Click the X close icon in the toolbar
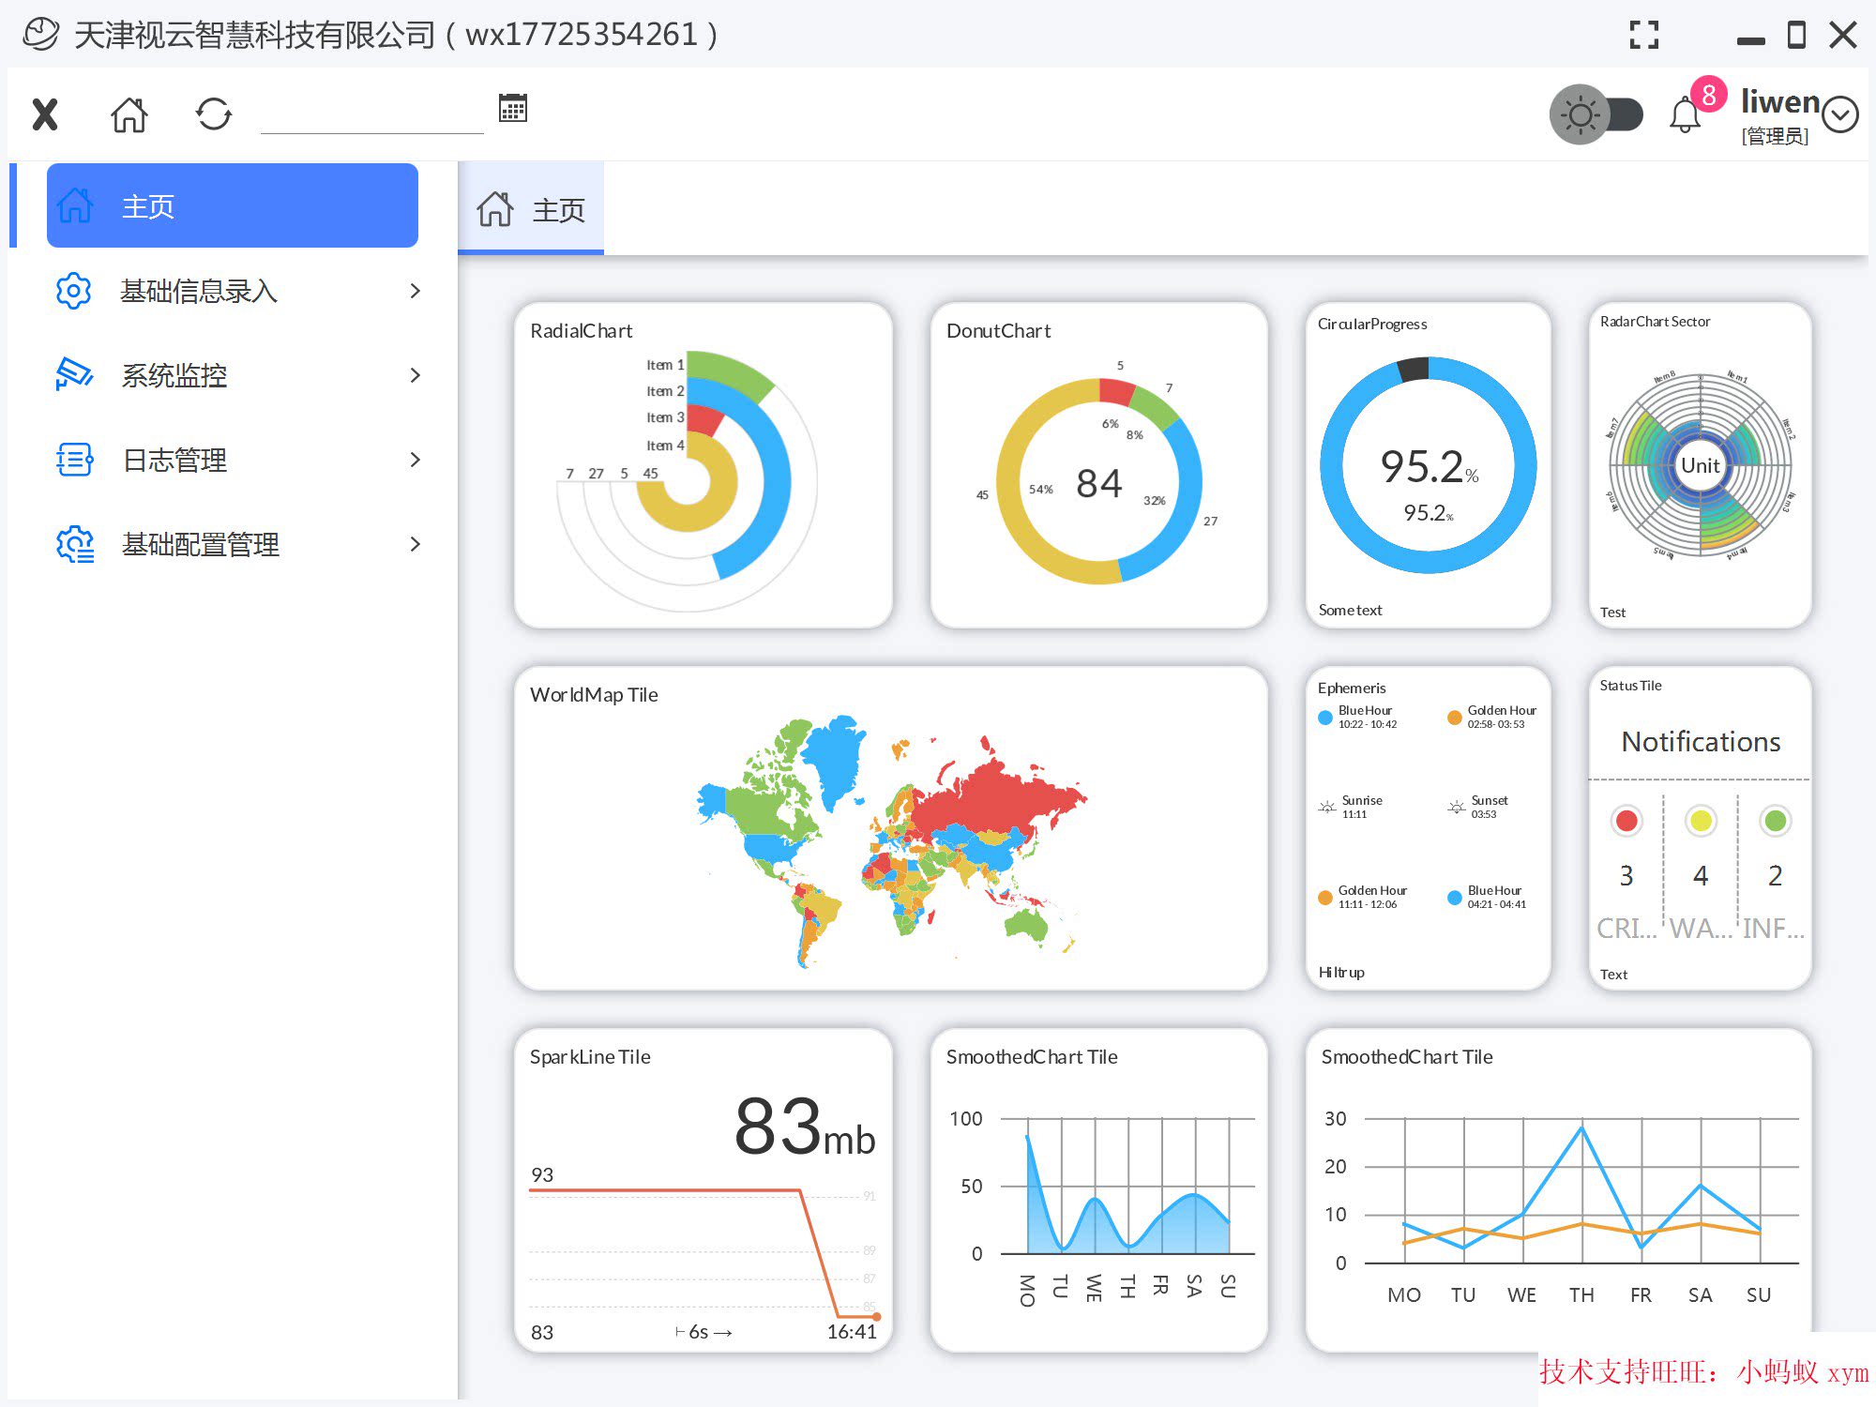 coord(43,113)
